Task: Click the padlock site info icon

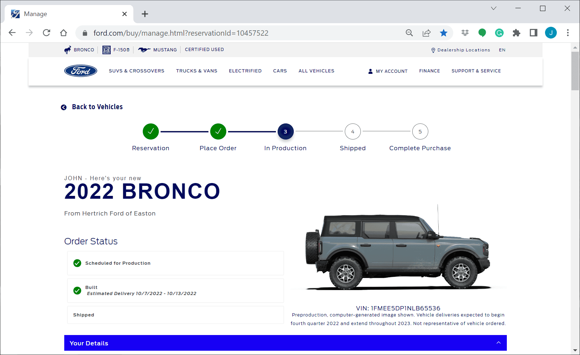Action: 85,33
